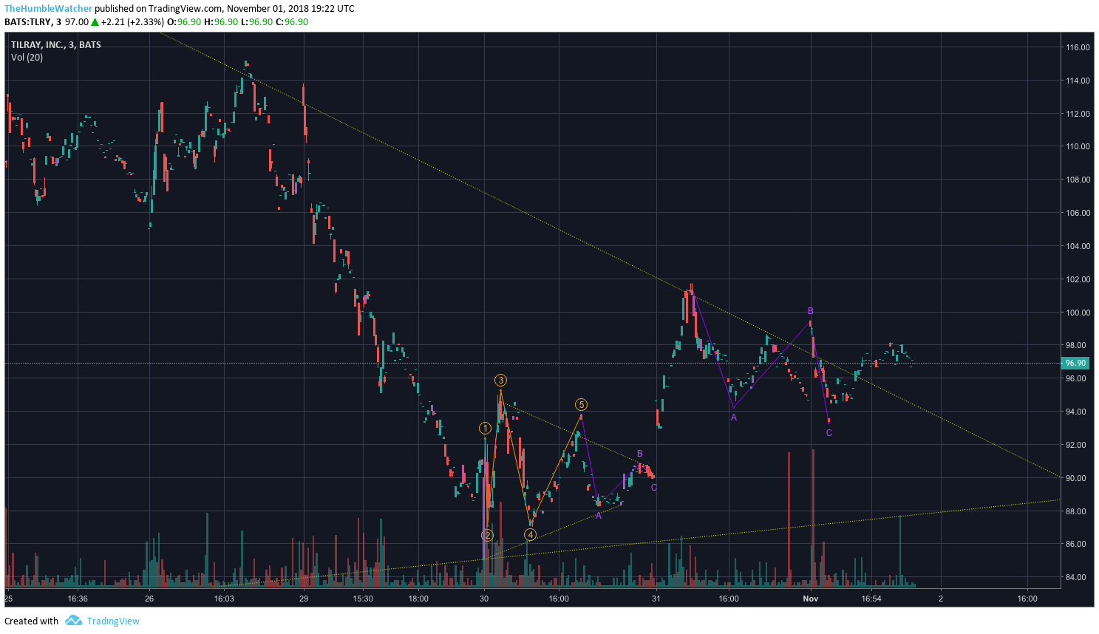Click the green up-arrow price change icon
Screen dimensions: 1099x634
click(x=95, y=22)
